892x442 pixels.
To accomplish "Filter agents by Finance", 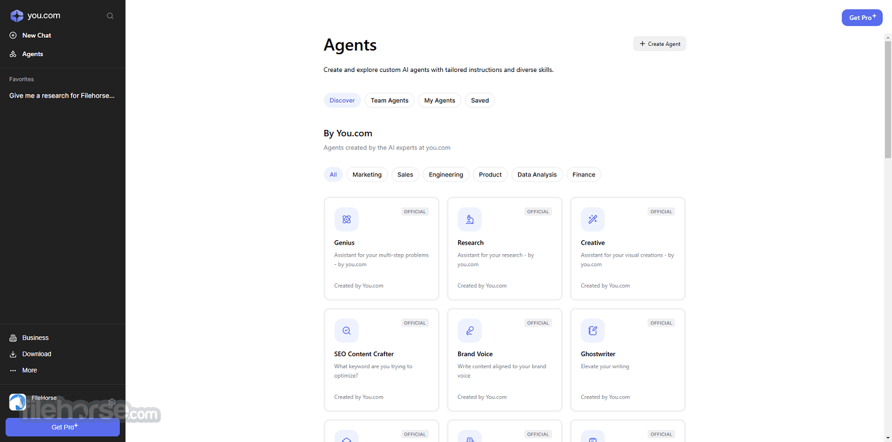I will [x=584, y=175].
